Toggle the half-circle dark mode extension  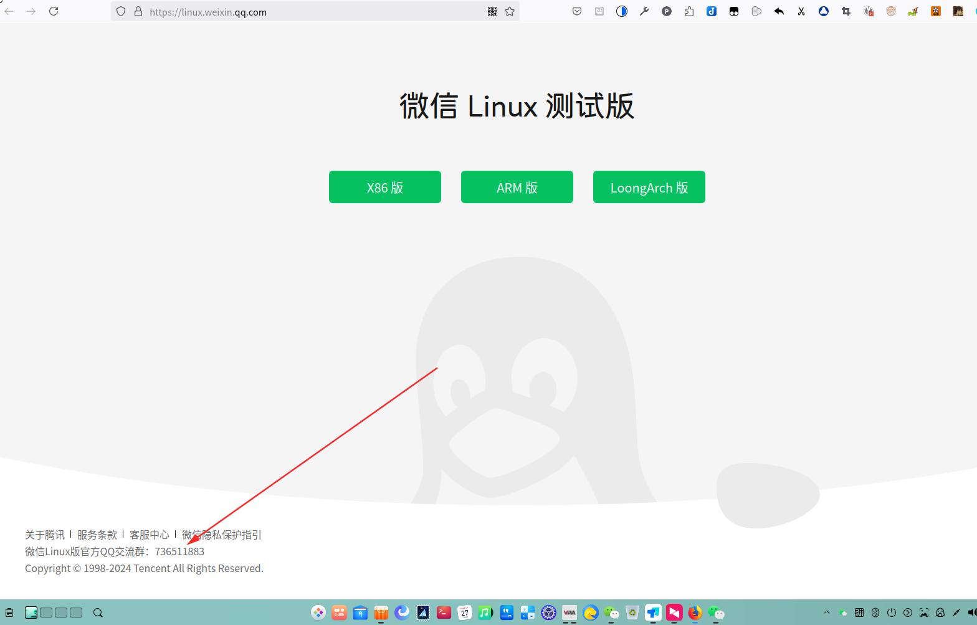(622, 11)
